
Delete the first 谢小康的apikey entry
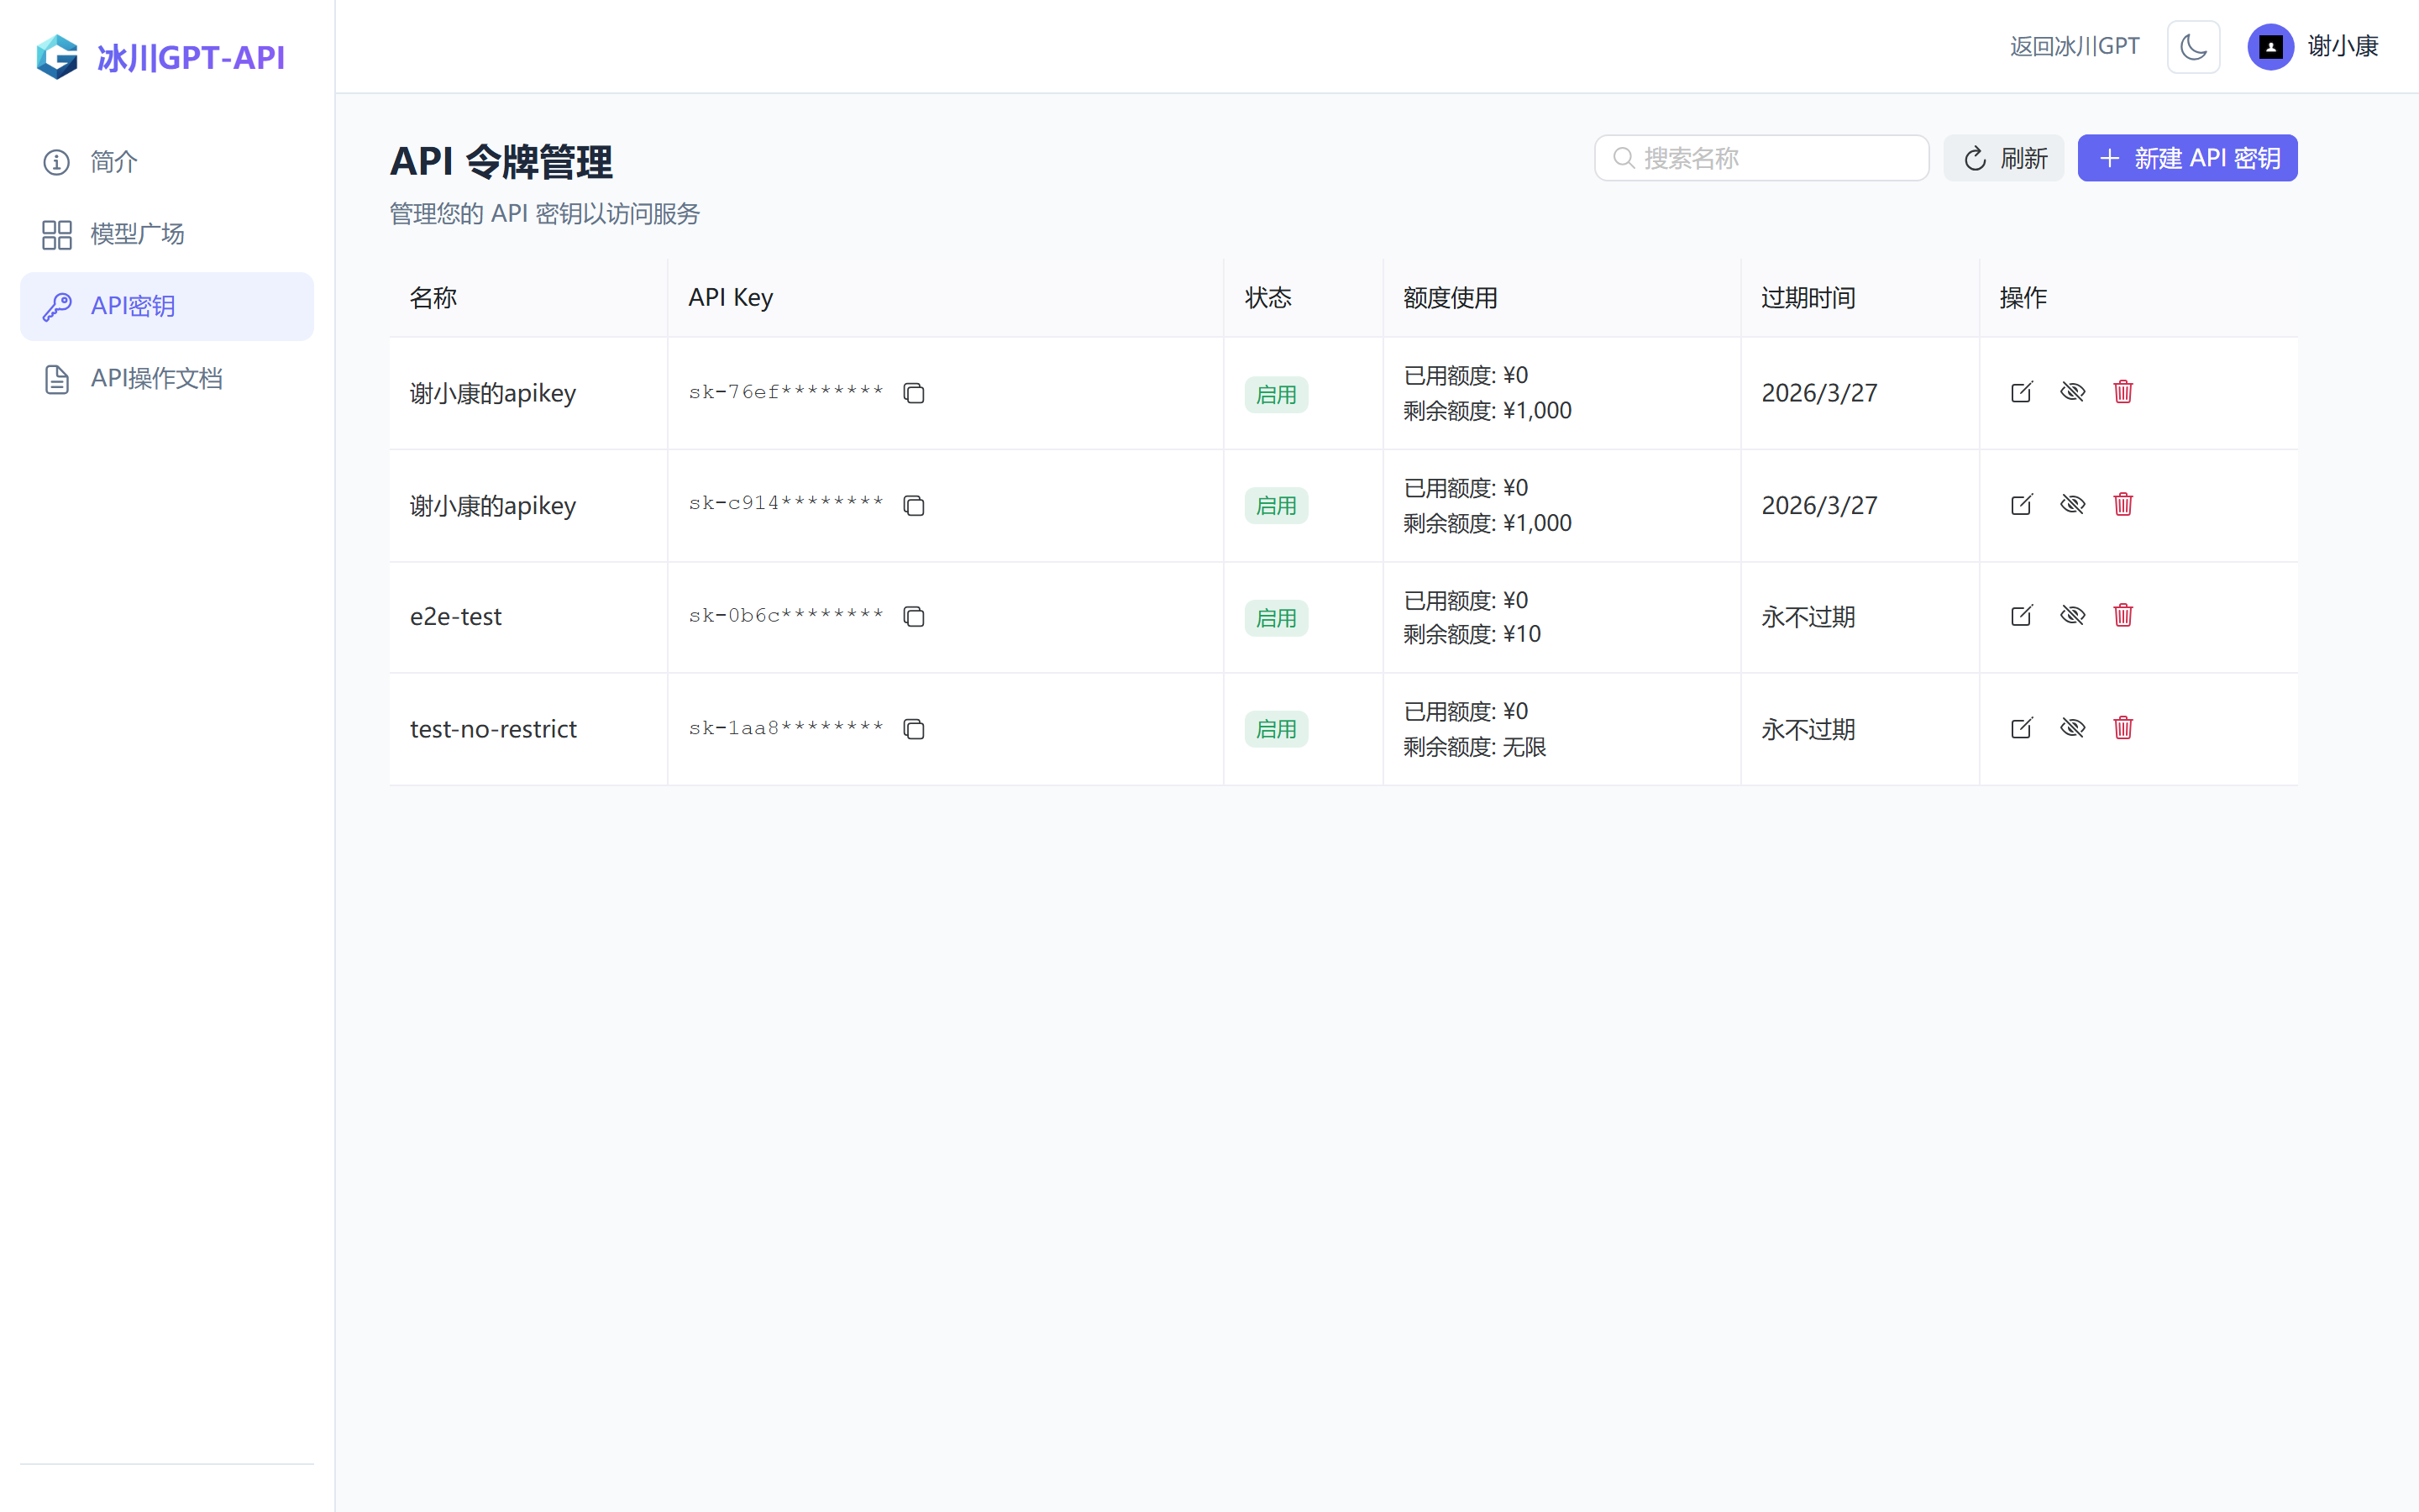click(x=2124, y=392)
